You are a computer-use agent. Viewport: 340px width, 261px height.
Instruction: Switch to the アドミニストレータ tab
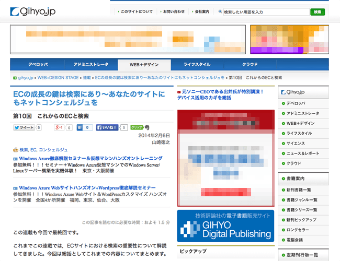click(91, 65)
